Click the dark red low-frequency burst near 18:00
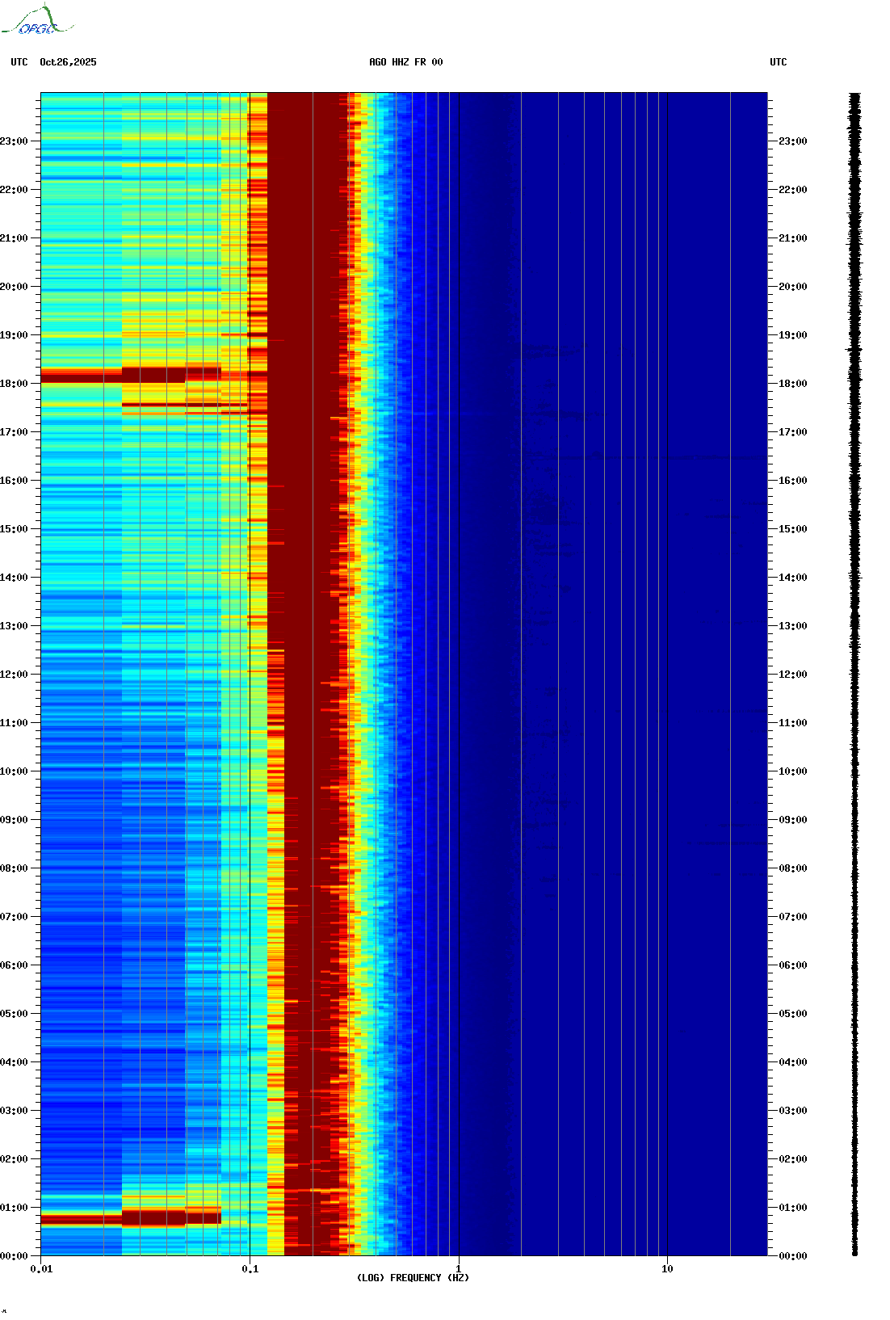The width and height of the screenshot is (890, 1320). point(153,375)
